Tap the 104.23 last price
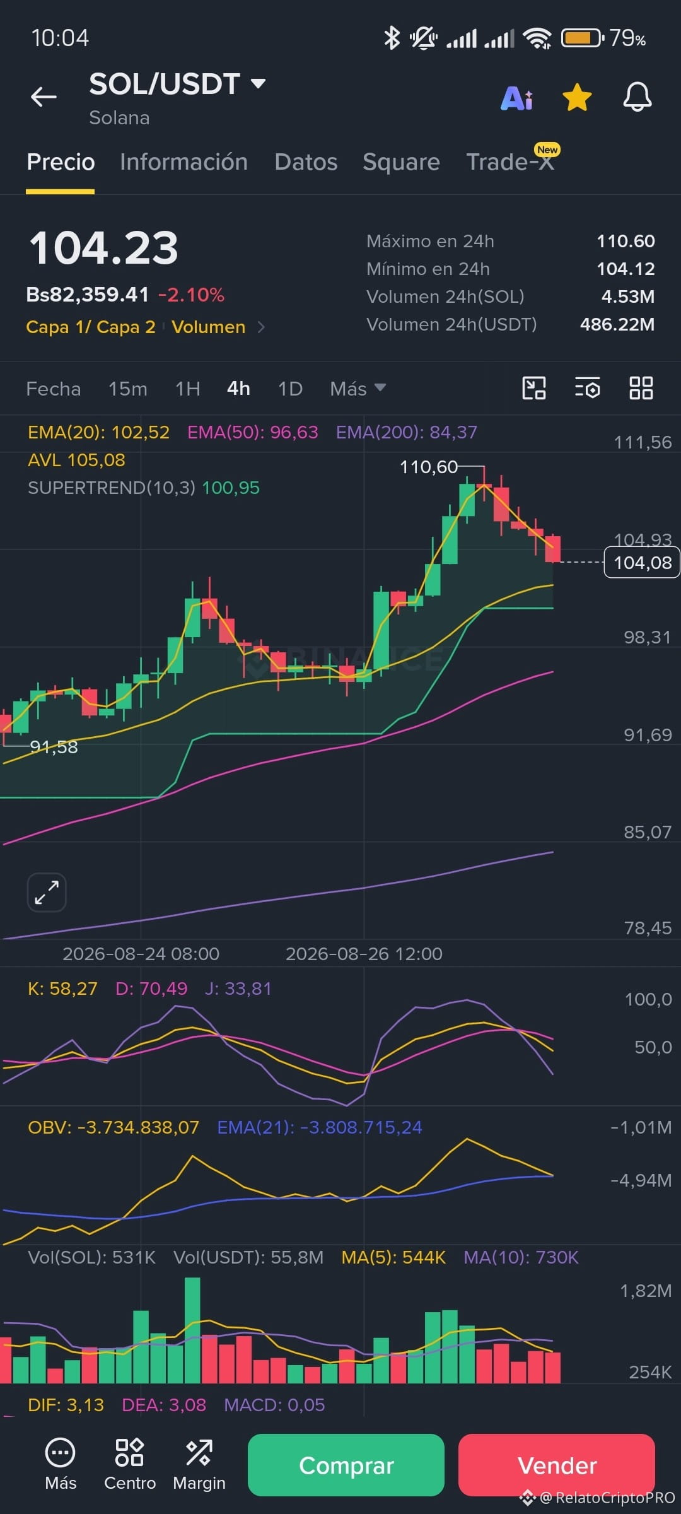 click(x=104, y=248)
